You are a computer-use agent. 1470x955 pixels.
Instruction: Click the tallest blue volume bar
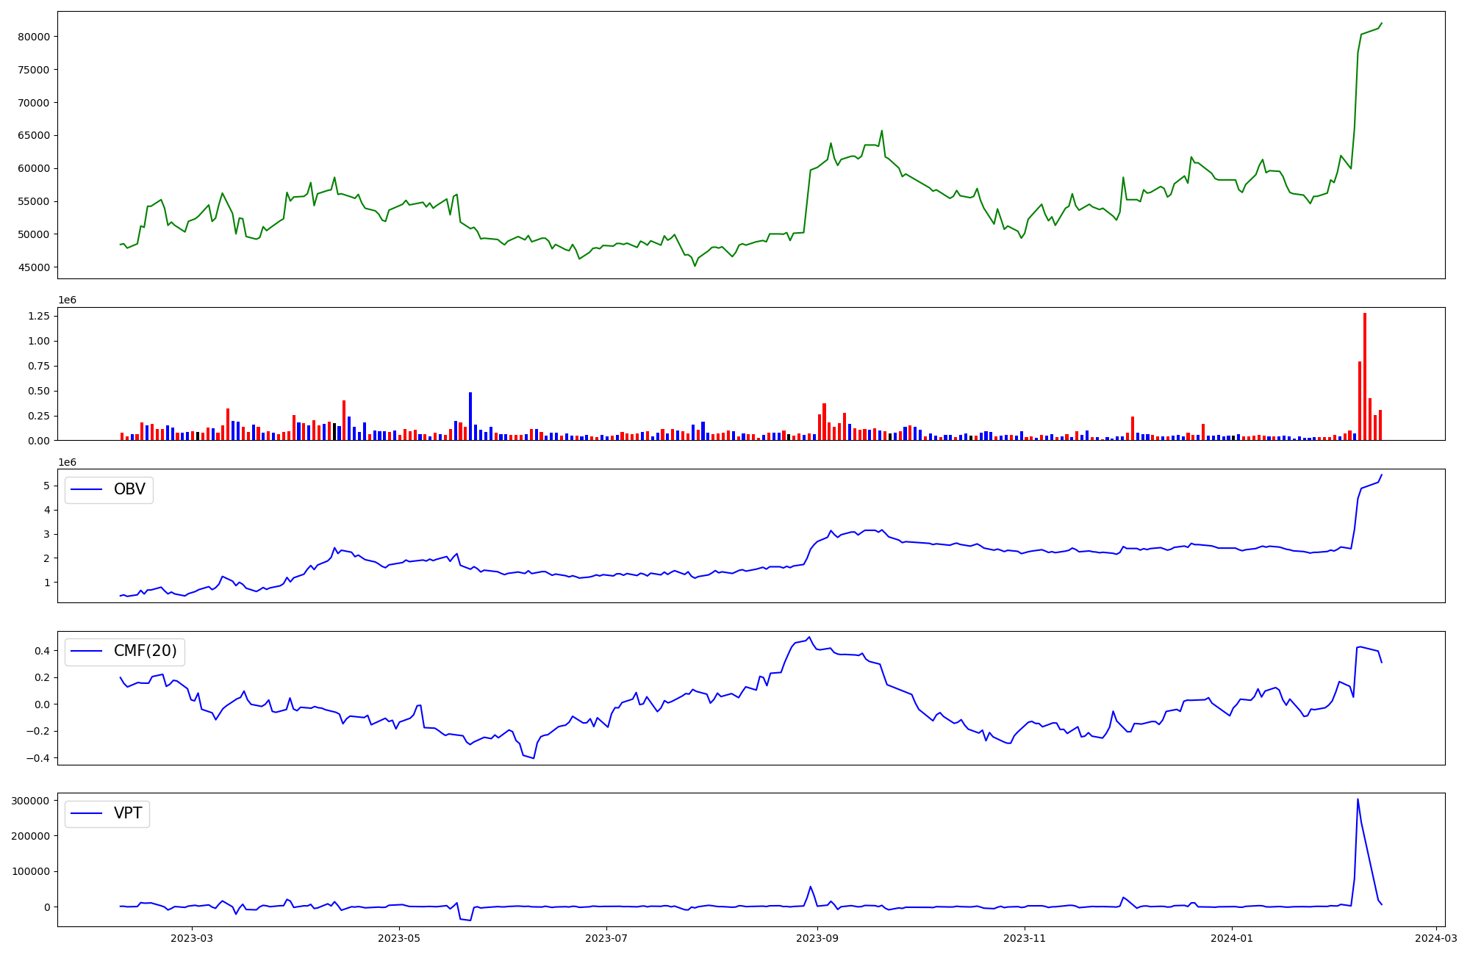(470, 416)
